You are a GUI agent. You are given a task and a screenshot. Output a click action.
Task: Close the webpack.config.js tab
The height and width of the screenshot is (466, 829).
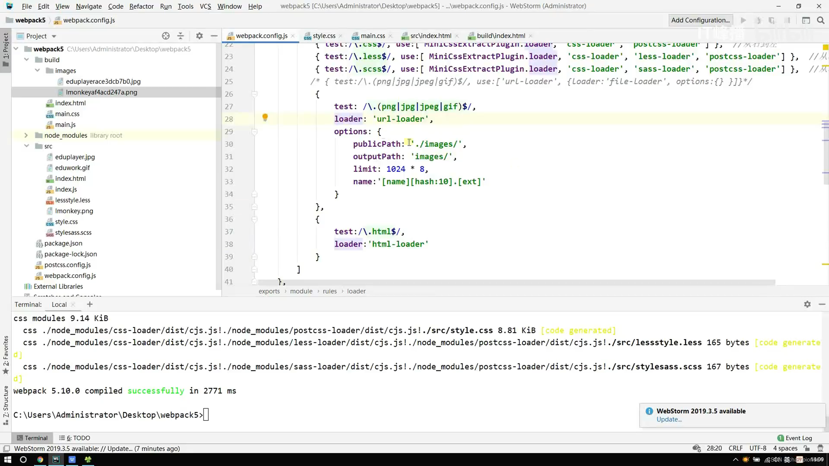[x=293, y=36]
